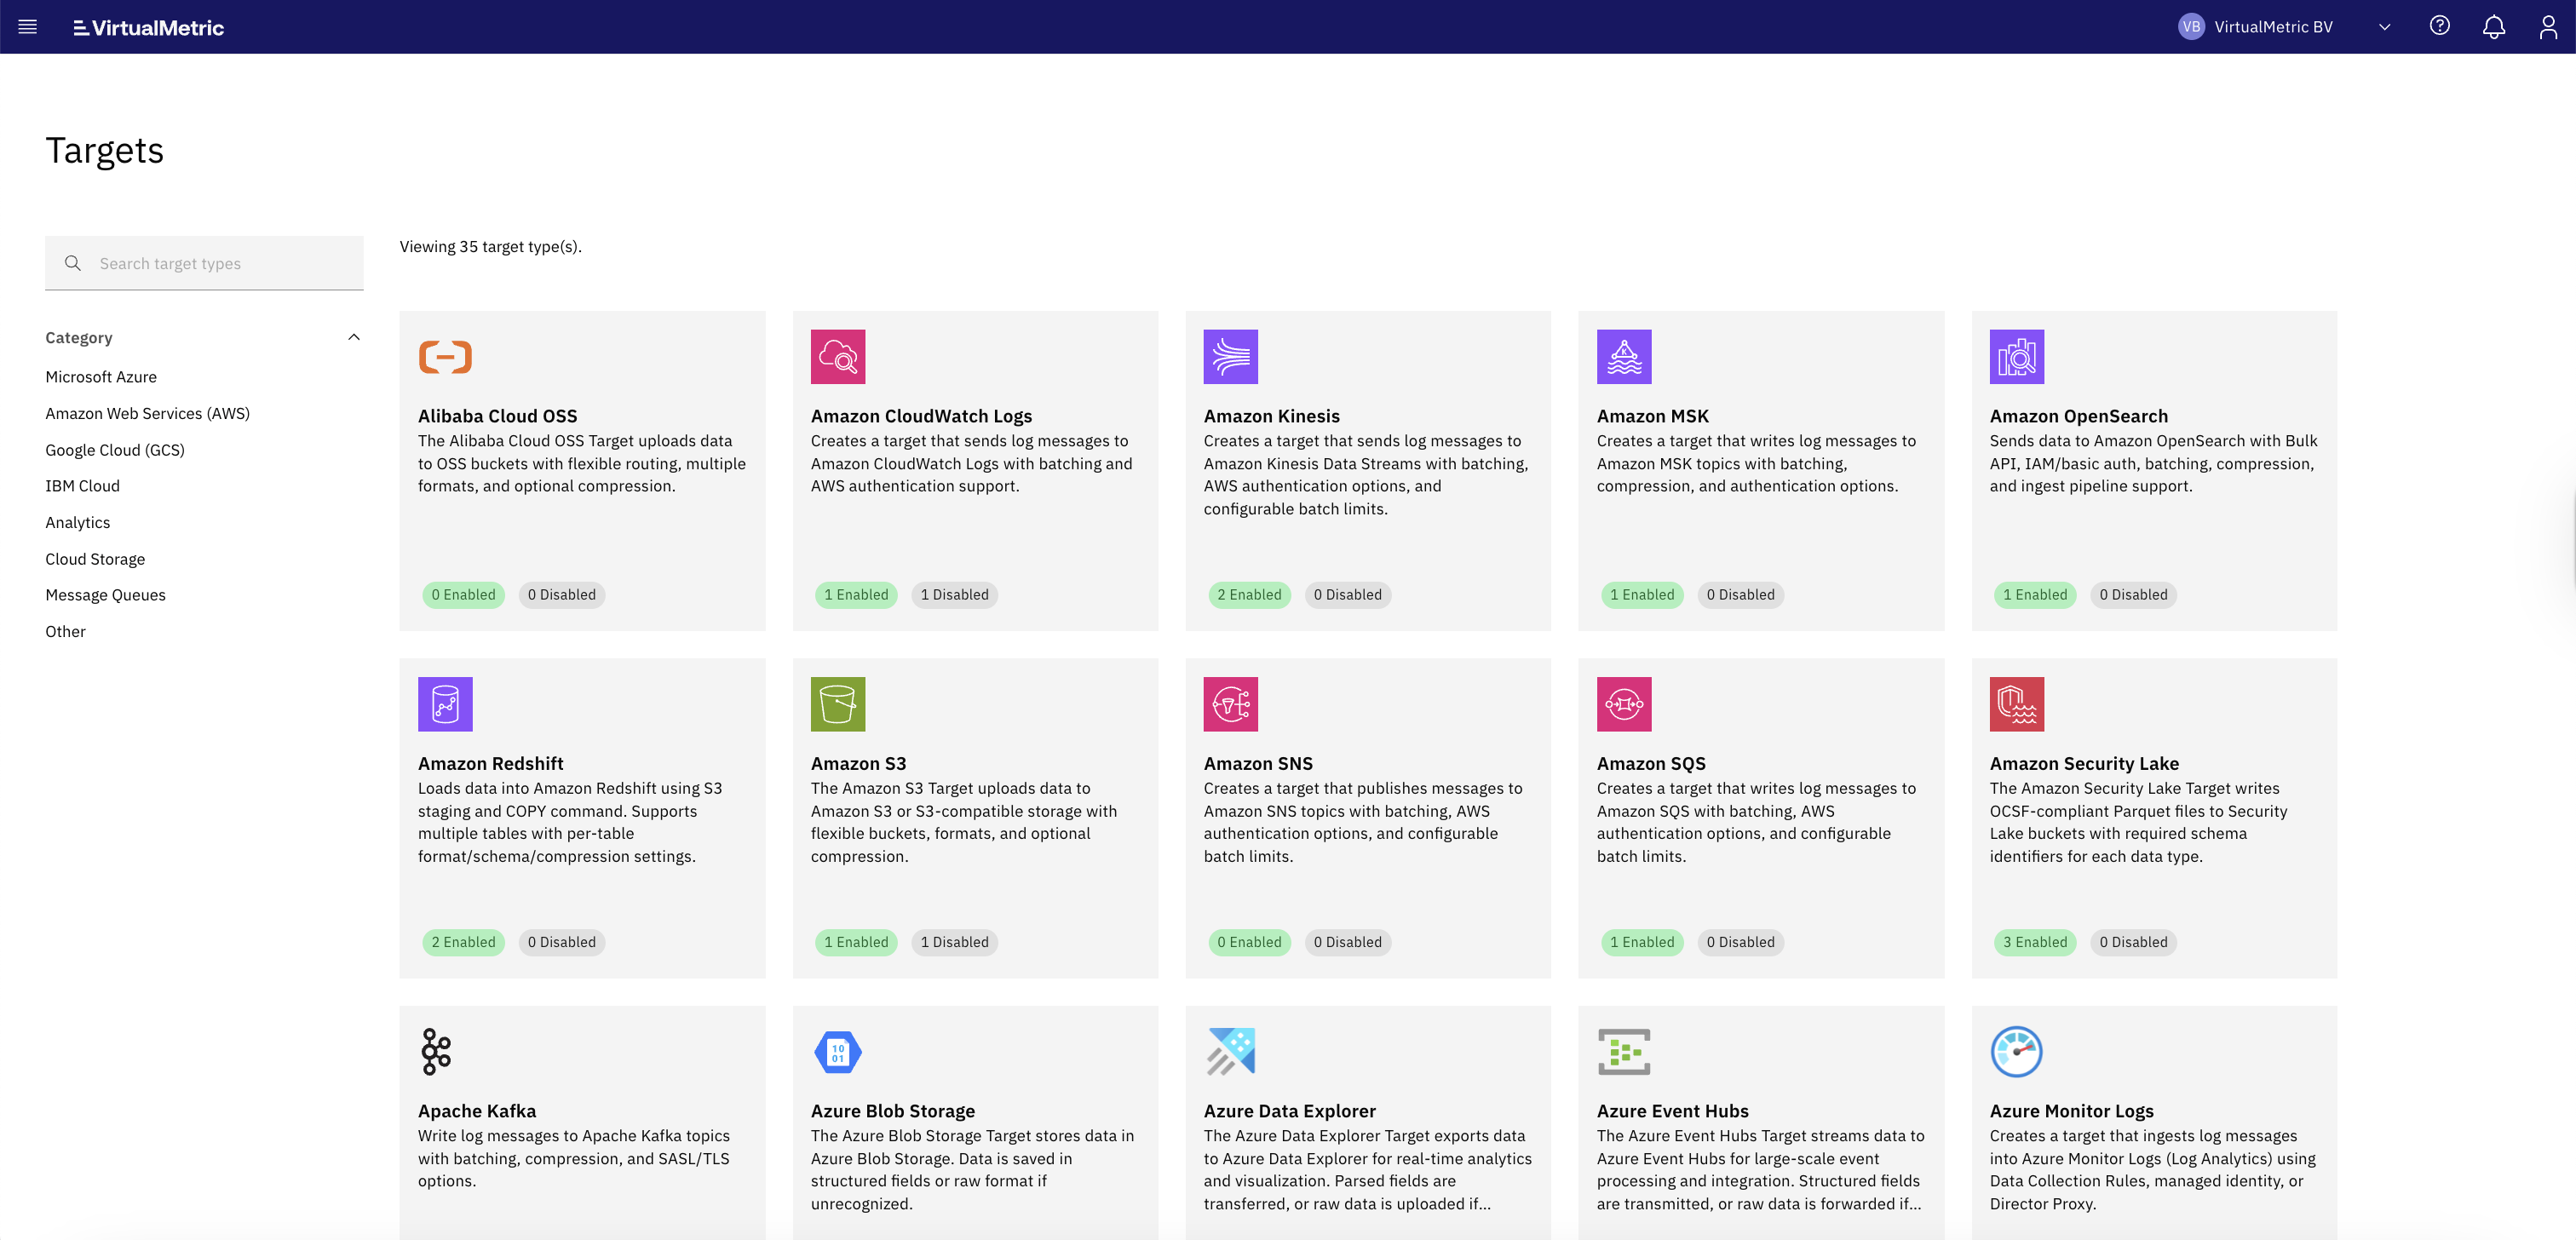Click the Azure Monitor Logs gauge icon
The height and width of the screenshot is (1240, 2576).
tap(2016, 1051)
